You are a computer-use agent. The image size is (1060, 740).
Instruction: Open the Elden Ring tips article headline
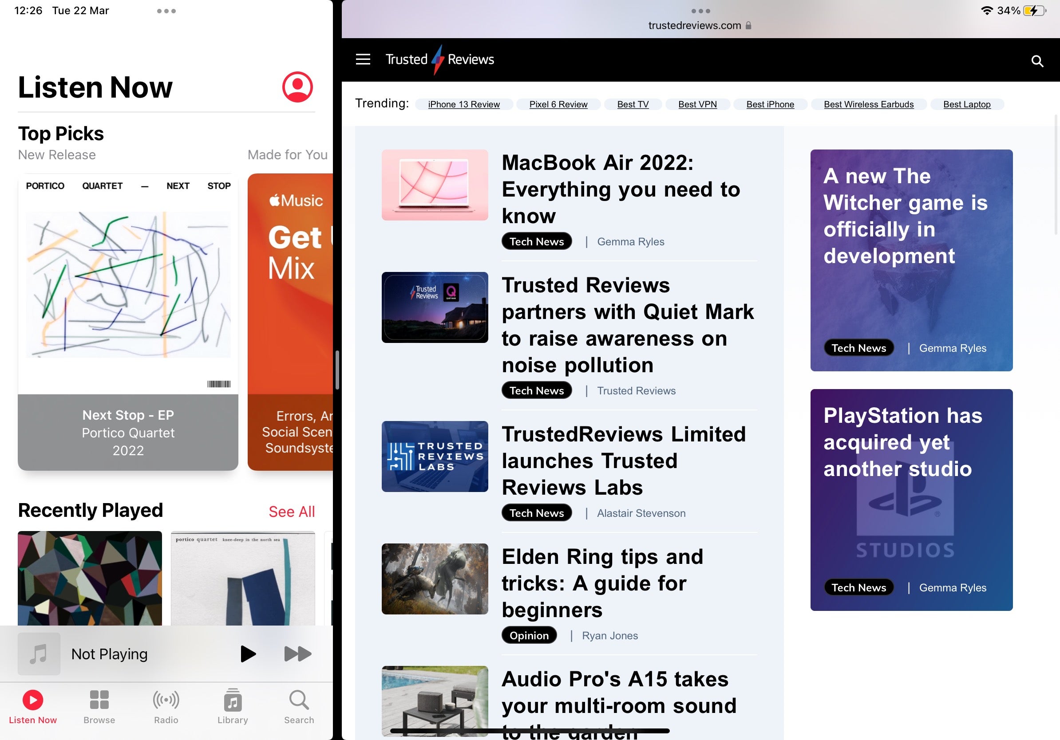(602, 583)
